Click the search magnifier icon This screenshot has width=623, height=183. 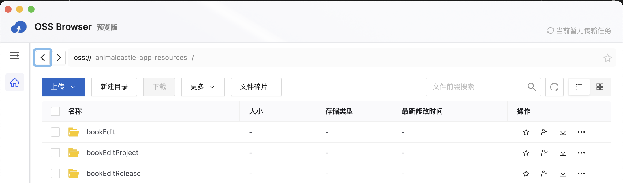[x=532, y=87]
